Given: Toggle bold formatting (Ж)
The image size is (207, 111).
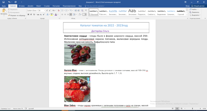Looking at the screenshot, I should [x=28, y=15].
